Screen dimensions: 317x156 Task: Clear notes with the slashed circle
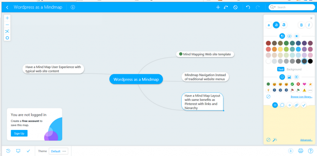click(268, 140)
